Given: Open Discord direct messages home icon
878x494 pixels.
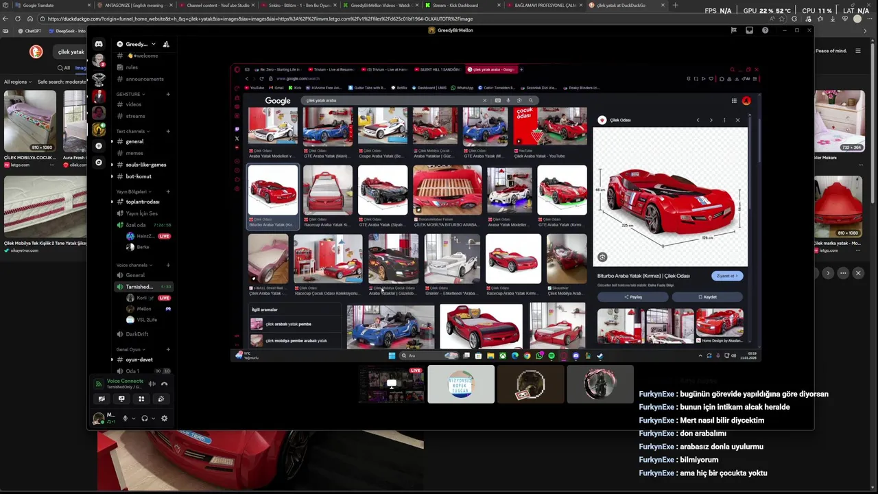Looking at the screenshot, I should pyautogui.click(x=99, y=44).
